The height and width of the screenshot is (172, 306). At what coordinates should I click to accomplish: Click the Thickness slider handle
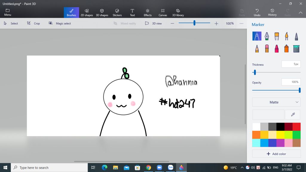click(255, 73)
